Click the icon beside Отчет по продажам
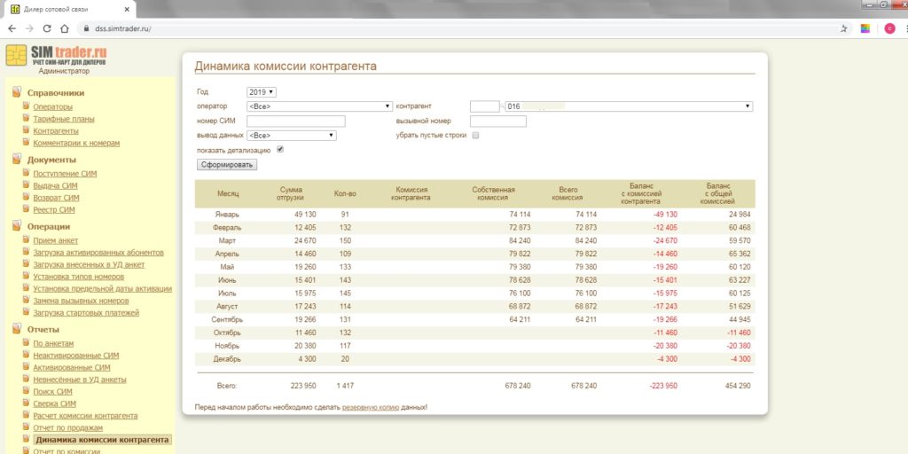This screenshot has width=908, height=454. coord(26,427)
